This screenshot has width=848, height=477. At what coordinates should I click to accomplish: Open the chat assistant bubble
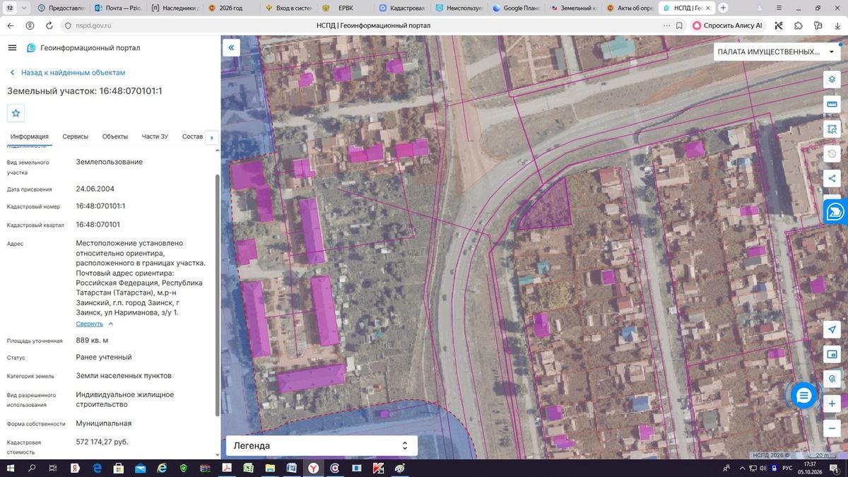click(803, 396)
